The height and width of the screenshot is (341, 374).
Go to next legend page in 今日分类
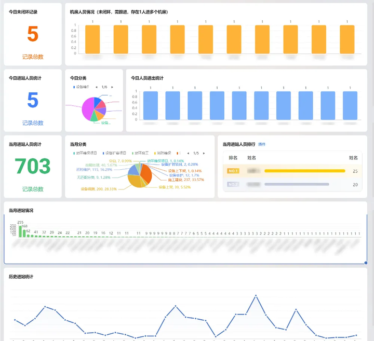[112, 87]
